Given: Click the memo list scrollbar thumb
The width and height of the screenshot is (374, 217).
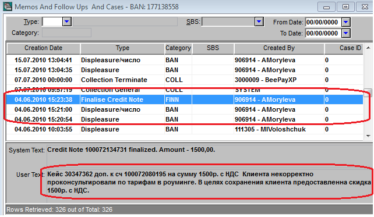Looking at the screenshot, I should point(368,93).
